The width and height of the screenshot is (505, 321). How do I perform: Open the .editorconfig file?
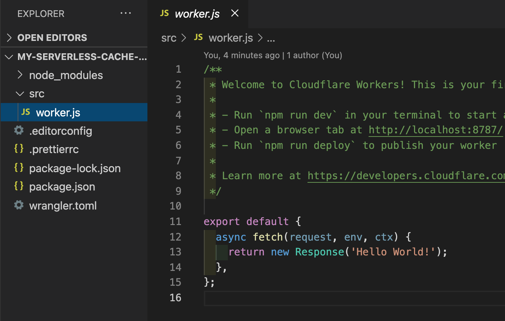60,131
